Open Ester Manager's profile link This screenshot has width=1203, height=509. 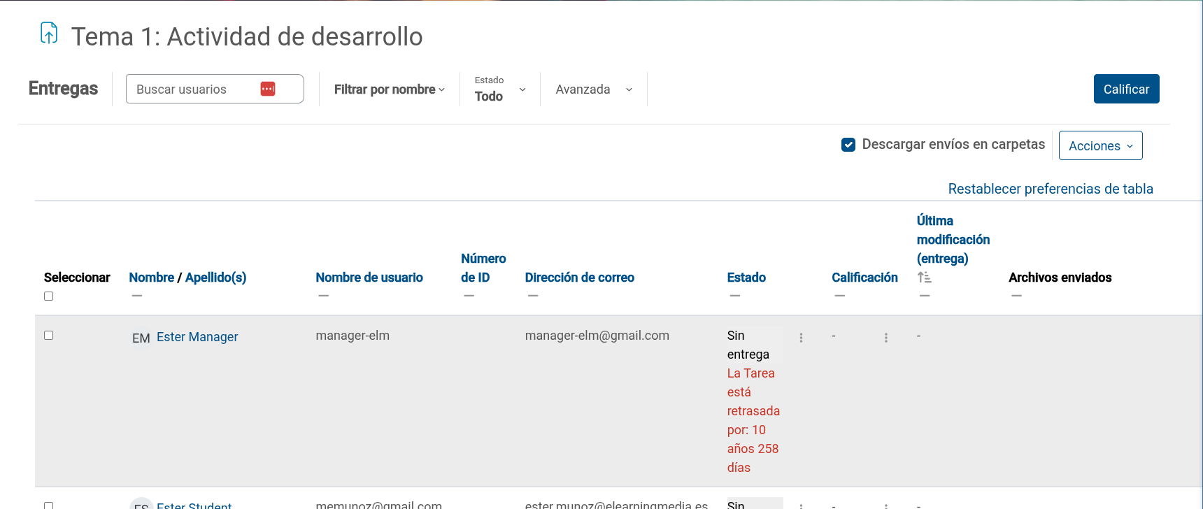click(x=197, y=337)
